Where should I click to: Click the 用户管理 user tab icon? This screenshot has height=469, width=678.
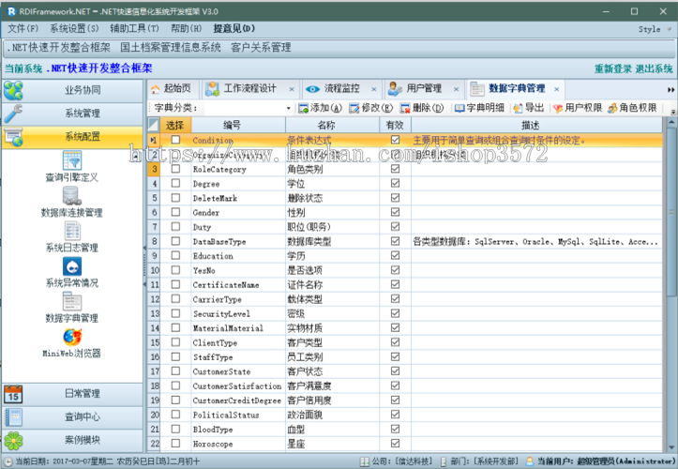[x=395, y=89]
